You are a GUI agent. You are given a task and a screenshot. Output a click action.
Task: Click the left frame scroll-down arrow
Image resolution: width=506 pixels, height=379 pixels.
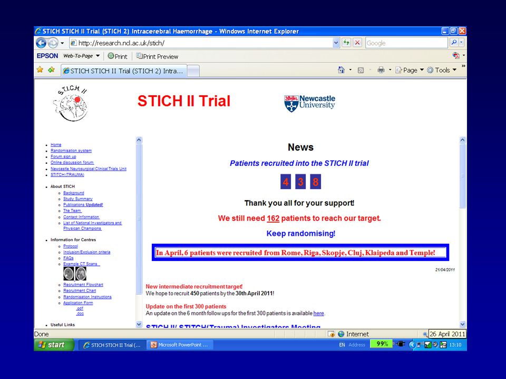139,325
